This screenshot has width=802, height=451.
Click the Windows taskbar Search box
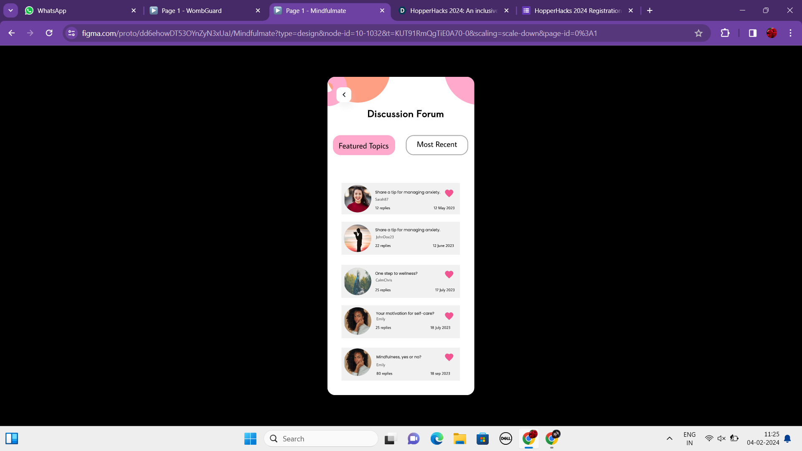click(321, 438)
